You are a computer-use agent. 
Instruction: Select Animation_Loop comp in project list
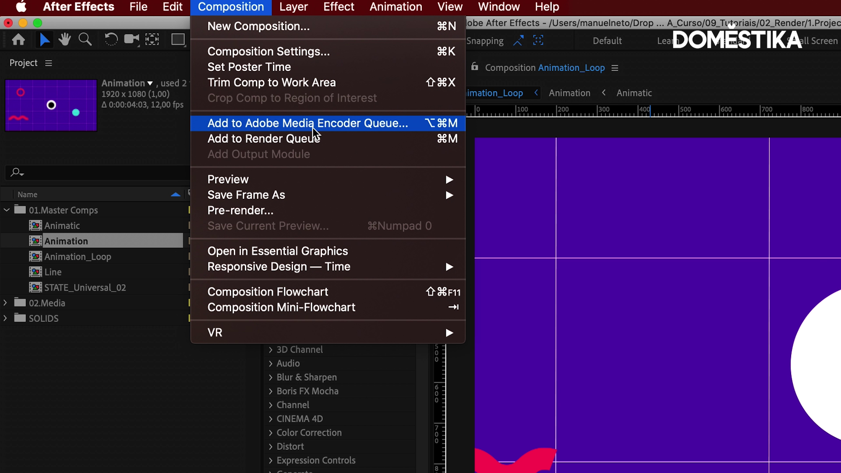click(78, 257)
